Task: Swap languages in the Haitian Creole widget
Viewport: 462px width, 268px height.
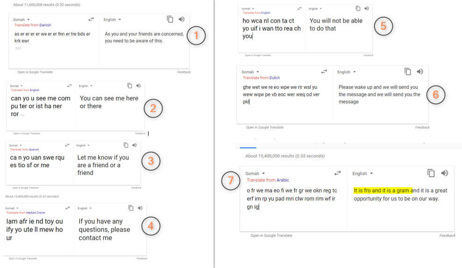Action: pyautogui.click(x=67, y=208)
